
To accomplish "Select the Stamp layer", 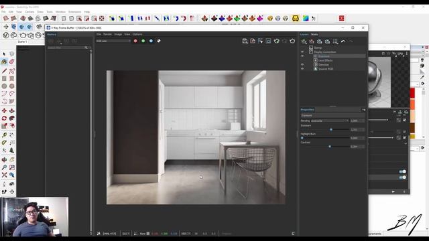I will [x=318, y=48].
